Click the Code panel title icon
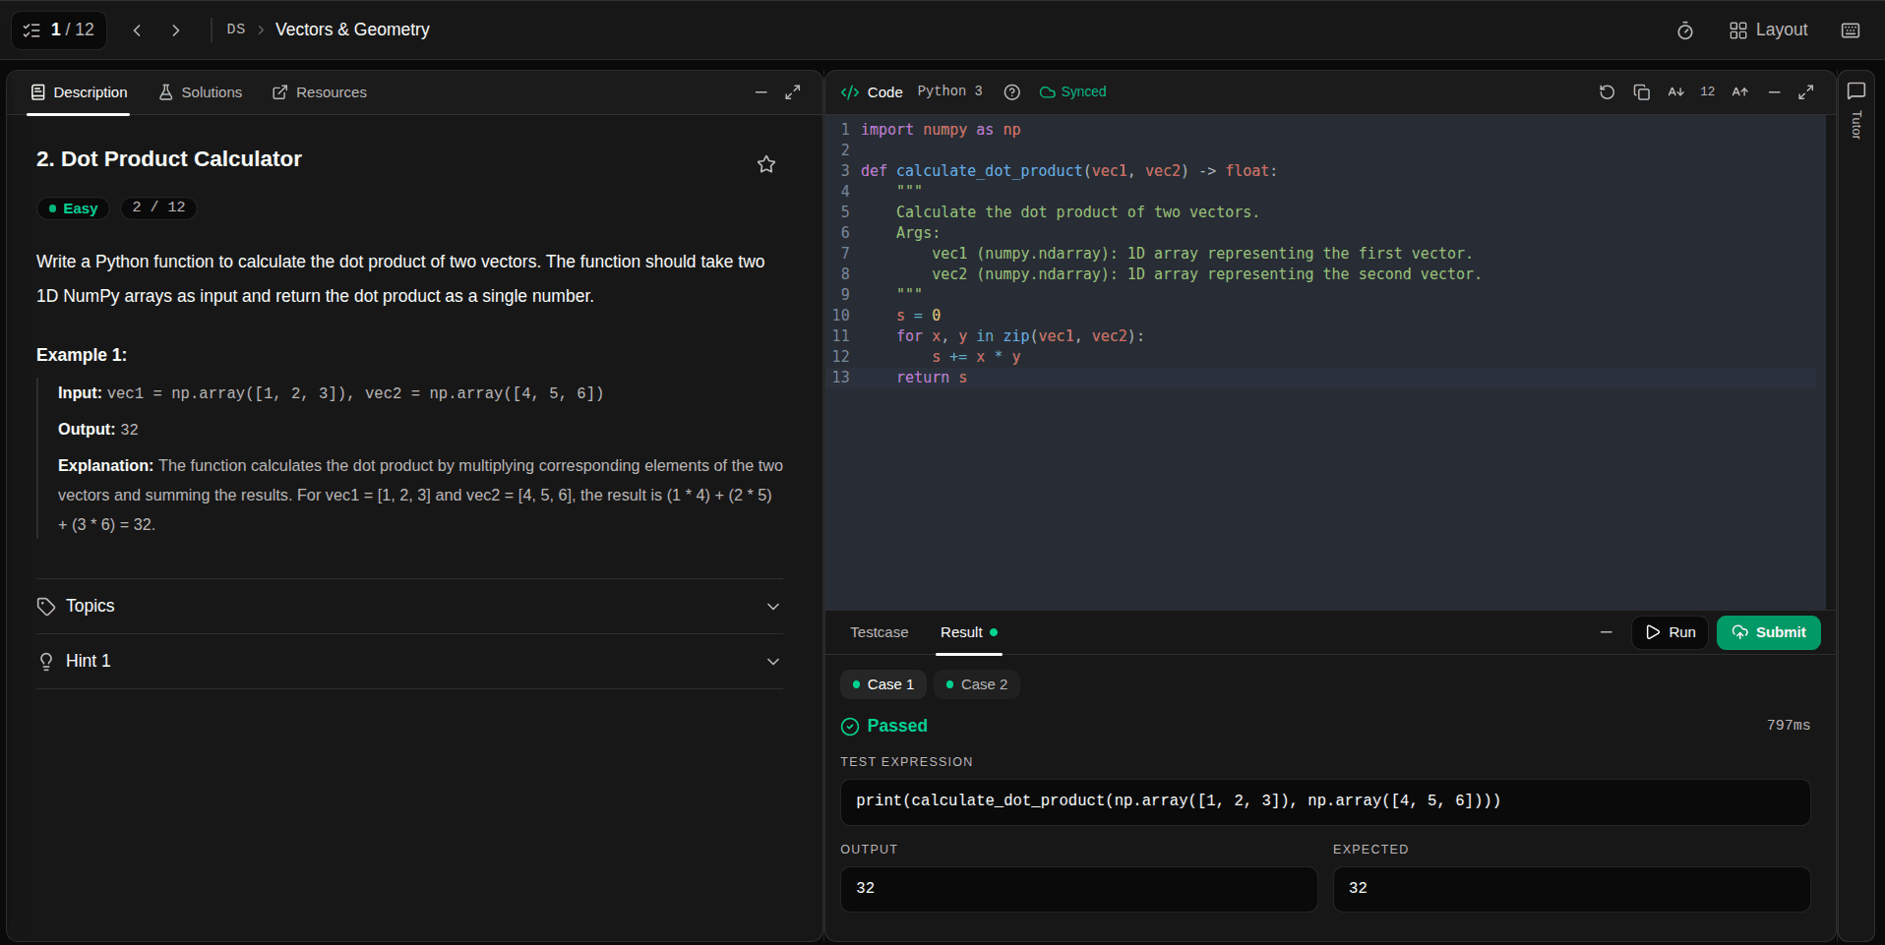 click(x=850, y=92)
